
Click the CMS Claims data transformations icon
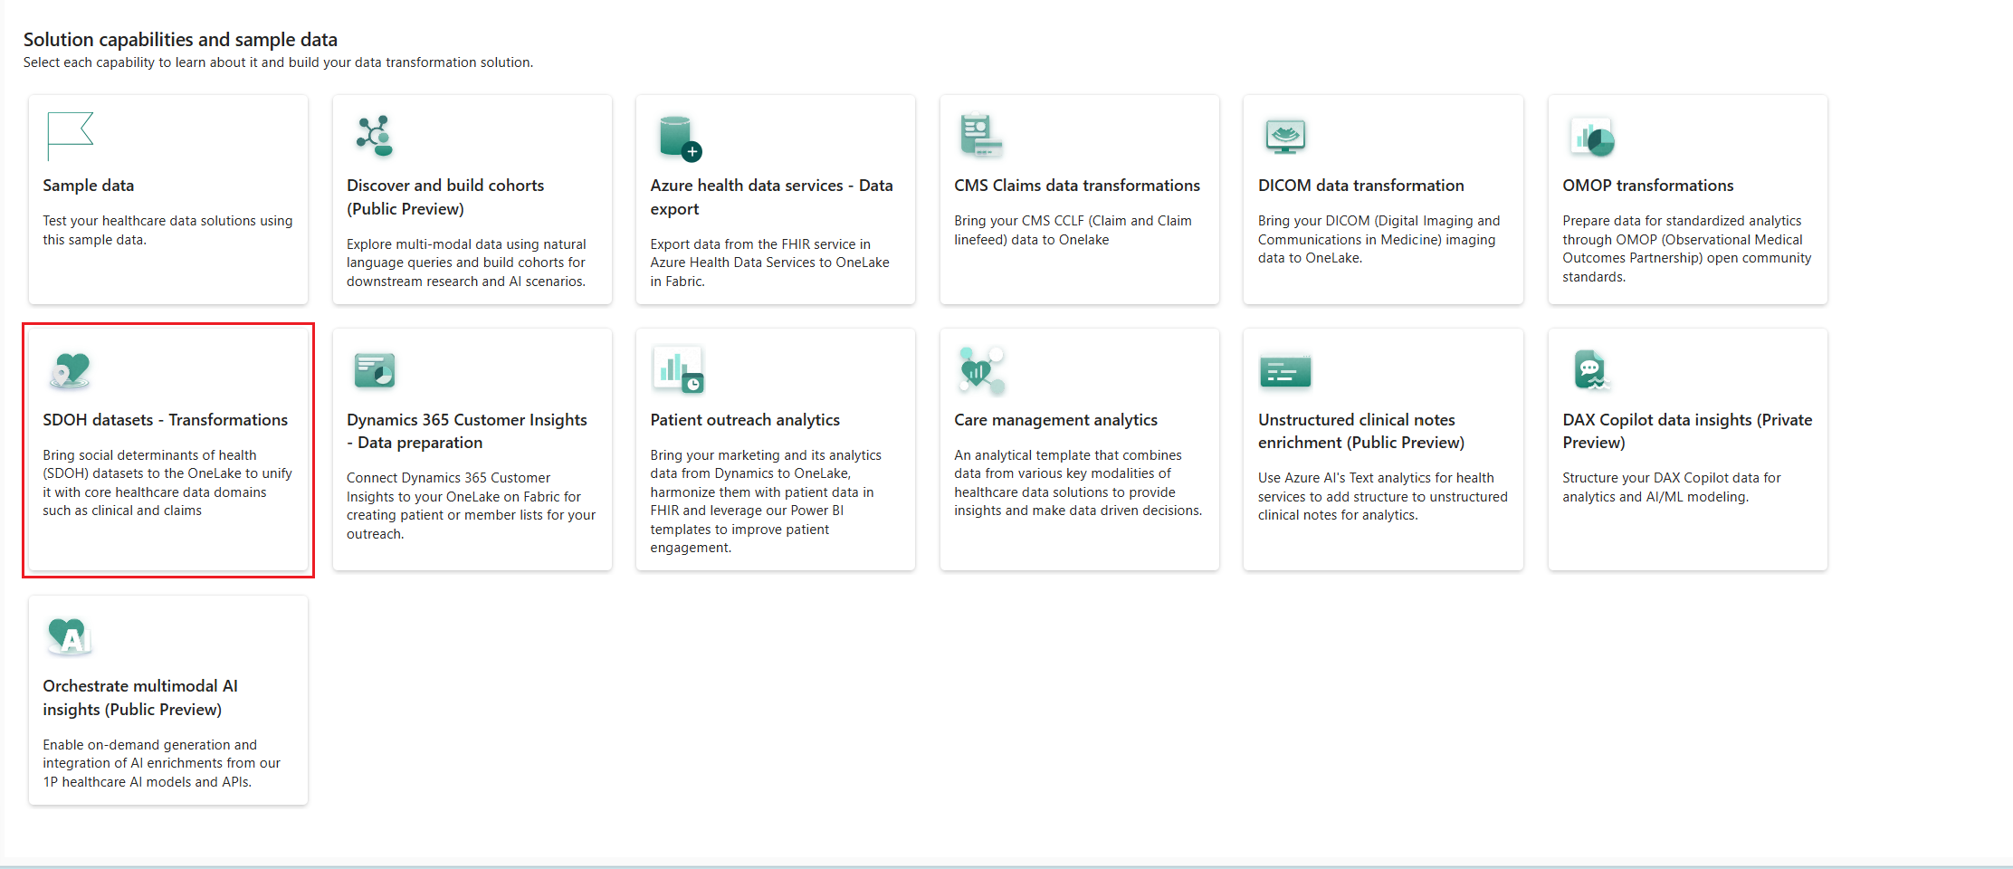coord(980,136)
